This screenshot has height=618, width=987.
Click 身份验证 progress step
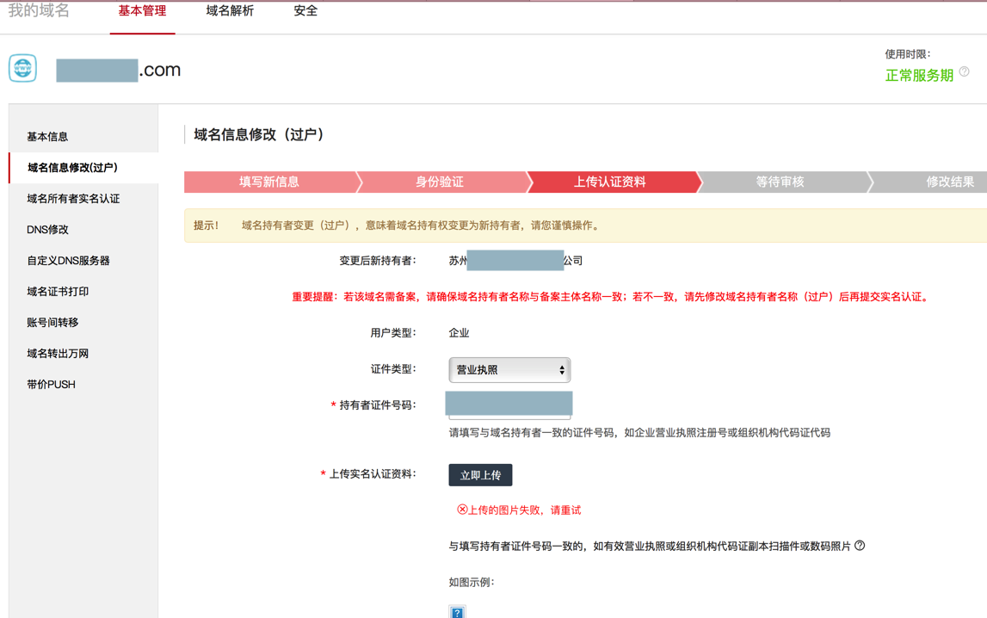coord(441,182)
